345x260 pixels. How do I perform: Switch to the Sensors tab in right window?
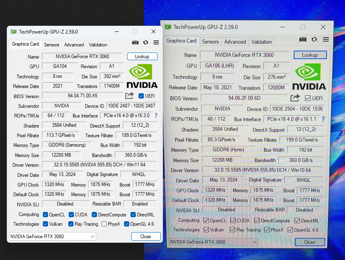pos(210,42)
